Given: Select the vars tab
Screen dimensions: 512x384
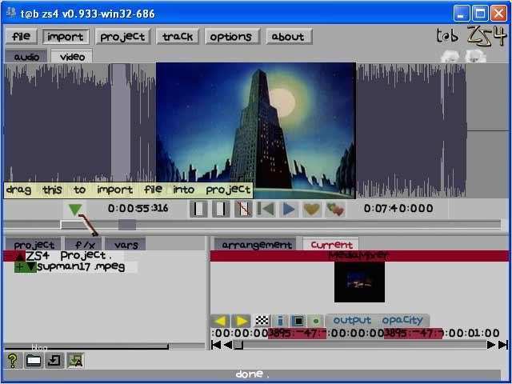Looking at the screenshot, I should (126, 244).
